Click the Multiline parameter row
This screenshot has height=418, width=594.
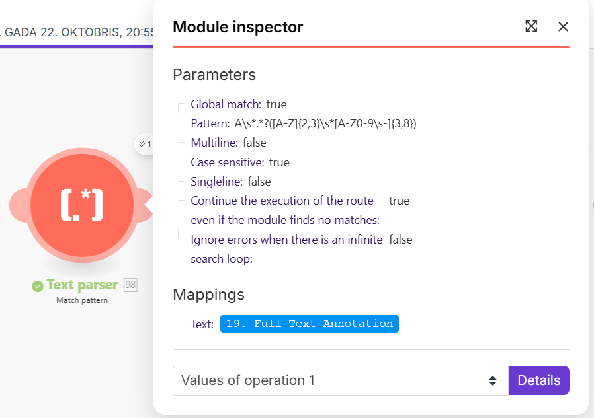click(228, 143)
